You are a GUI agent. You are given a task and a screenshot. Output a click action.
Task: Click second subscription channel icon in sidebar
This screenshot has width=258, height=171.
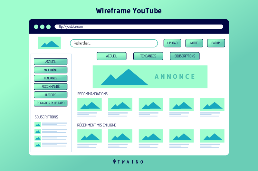[x=38, y=131]
